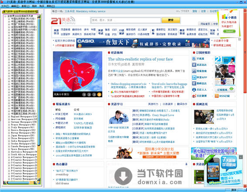247x192 pixels.
Task: Collapse the 全世界3000份报纸天天读 root node
Action: coord(5,16)
